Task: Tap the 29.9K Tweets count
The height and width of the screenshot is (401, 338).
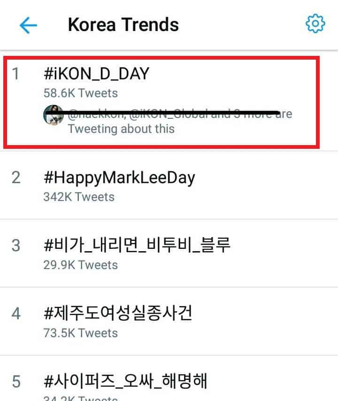Action: pos(80,265)
